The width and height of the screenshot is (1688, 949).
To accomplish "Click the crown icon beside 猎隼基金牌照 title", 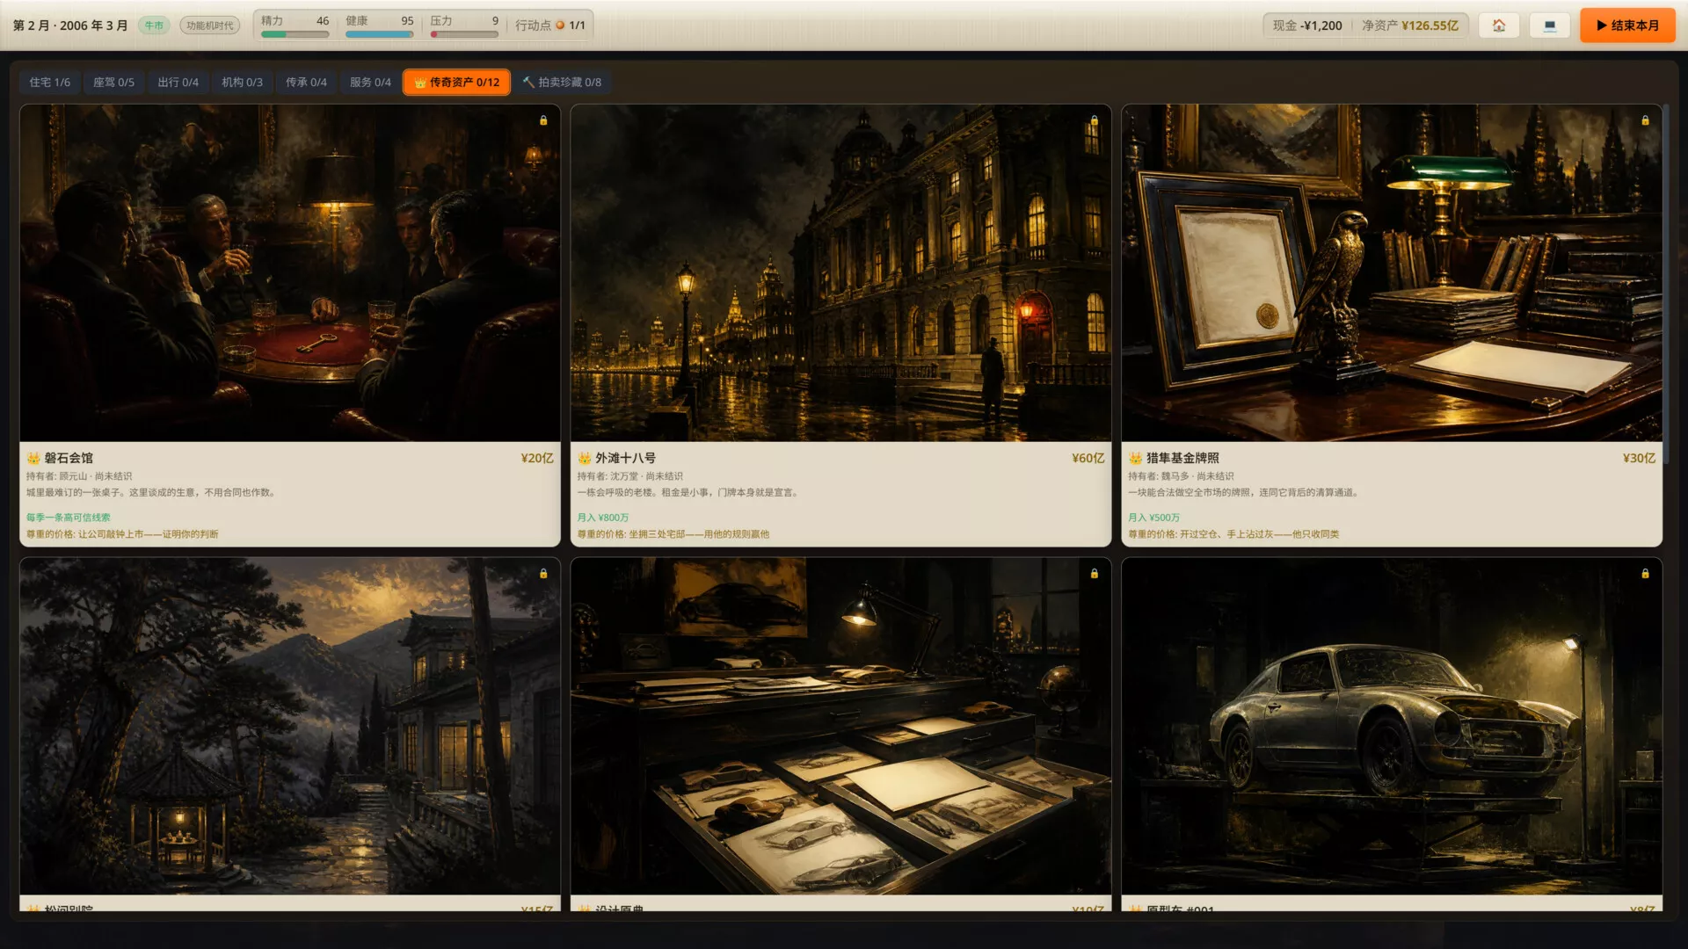I will point(1135,458).
